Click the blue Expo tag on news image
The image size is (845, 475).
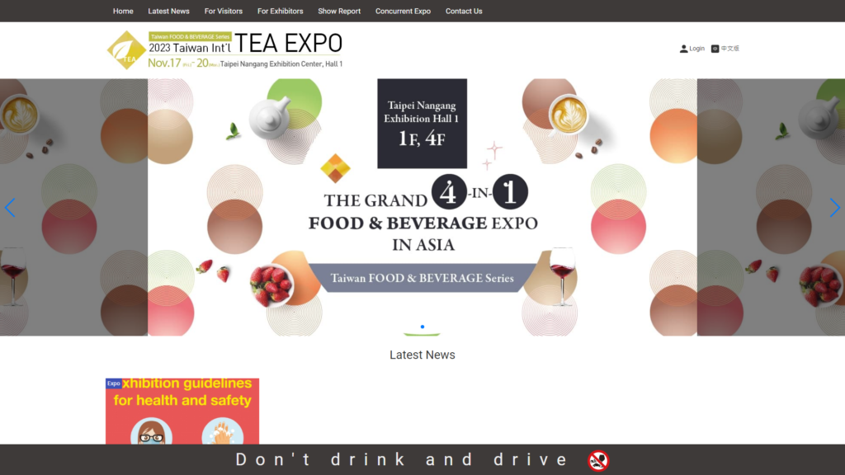(114, 383)
